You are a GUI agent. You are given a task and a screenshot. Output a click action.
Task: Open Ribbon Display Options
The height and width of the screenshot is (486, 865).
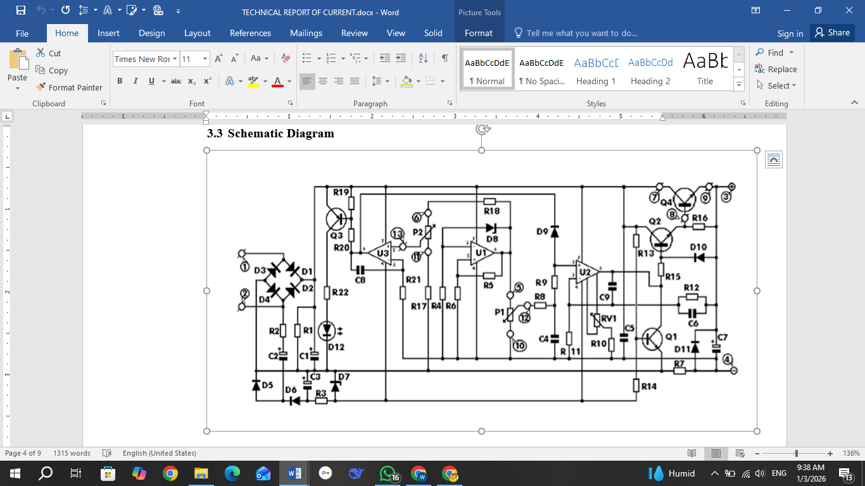(x=755, y=10)
